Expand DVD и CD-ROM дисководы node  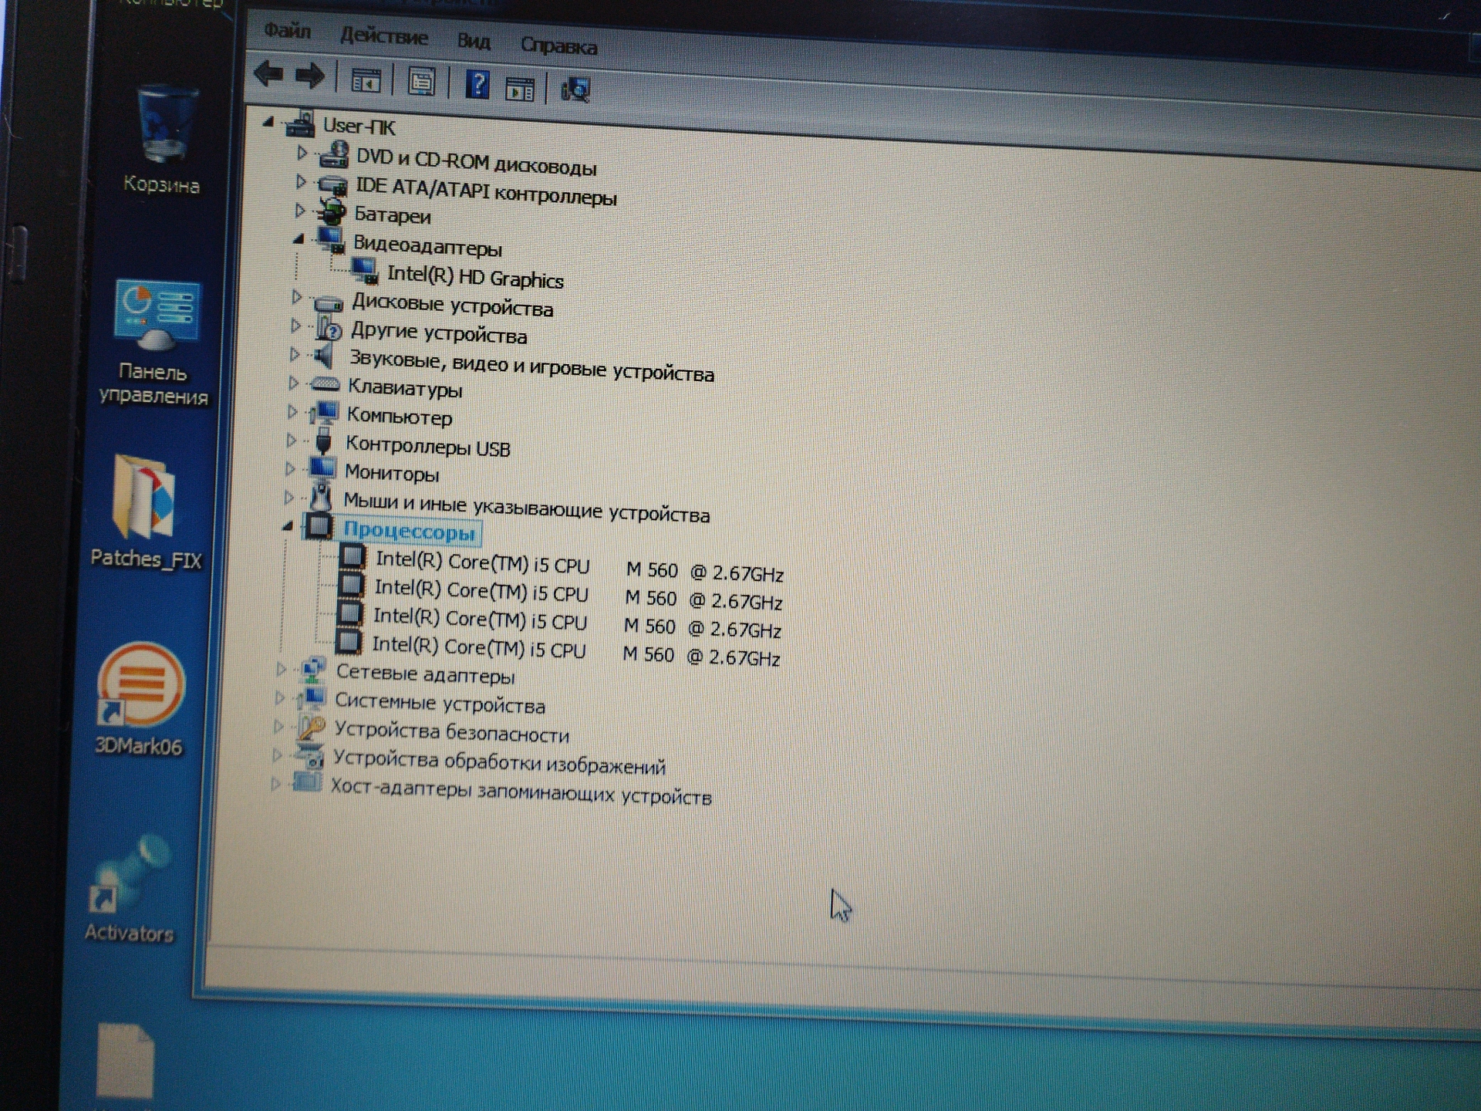pyautogui.click(x=302, y=154)
